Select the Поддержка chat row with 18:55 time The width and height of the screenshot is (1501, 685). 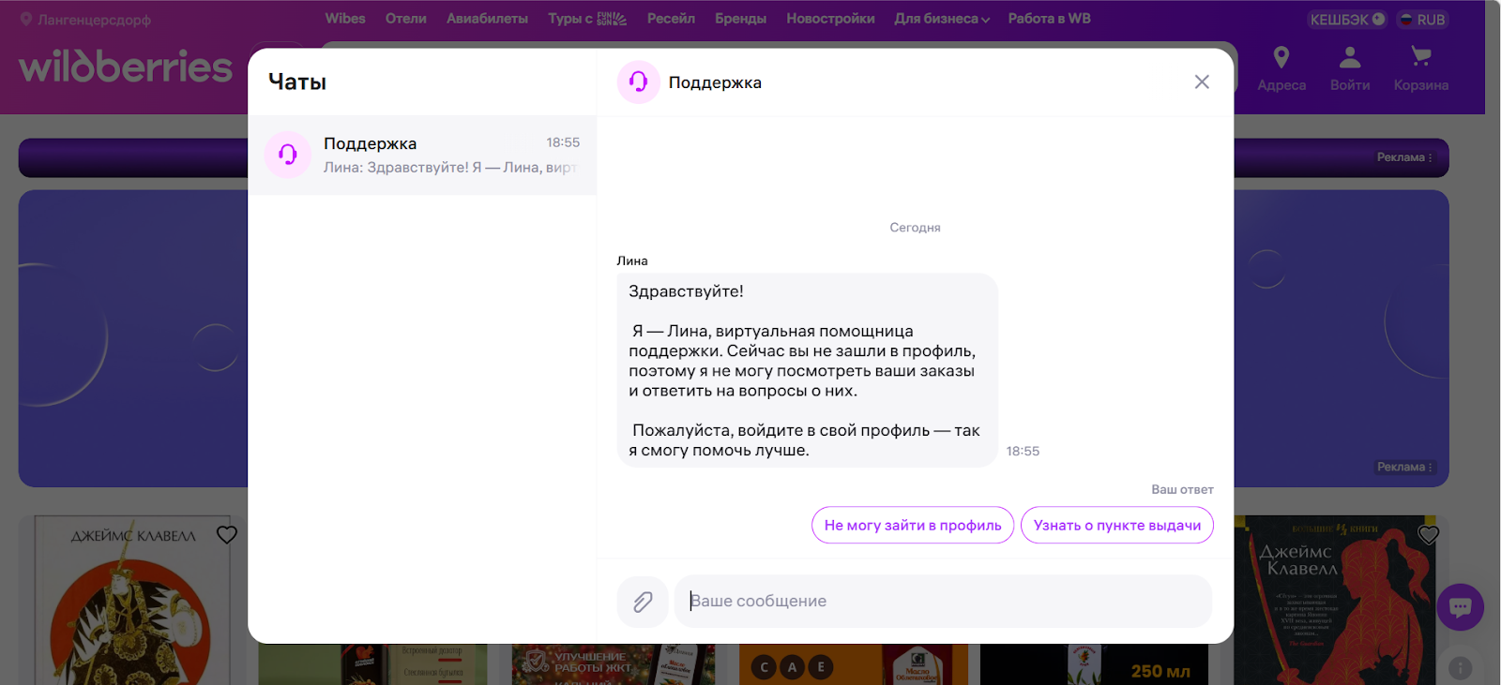coord(422,156)
